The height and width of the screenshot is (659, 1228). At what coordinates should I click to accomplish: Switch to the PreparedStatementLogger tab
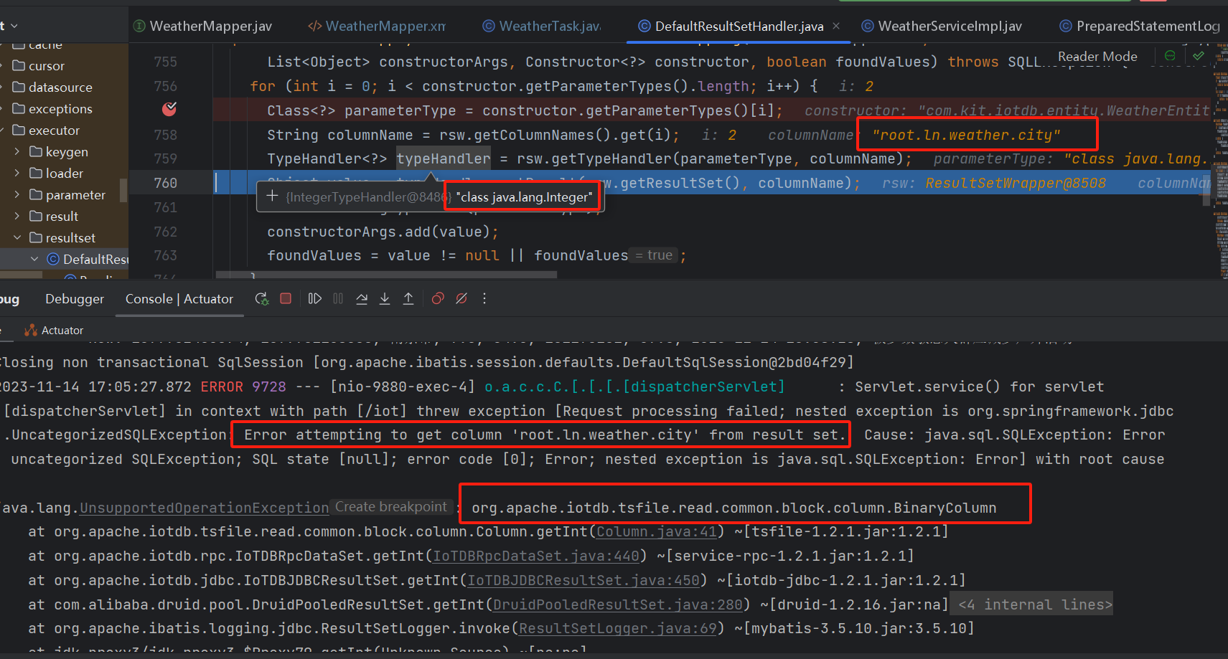pos(1140,26)
